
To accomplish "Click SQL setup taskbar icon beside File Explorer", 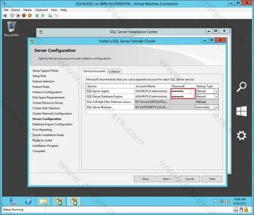I will [59, 202].
